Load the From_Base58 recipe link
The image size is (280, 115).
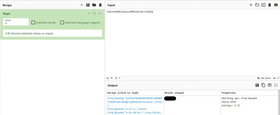tap(135, 100)
